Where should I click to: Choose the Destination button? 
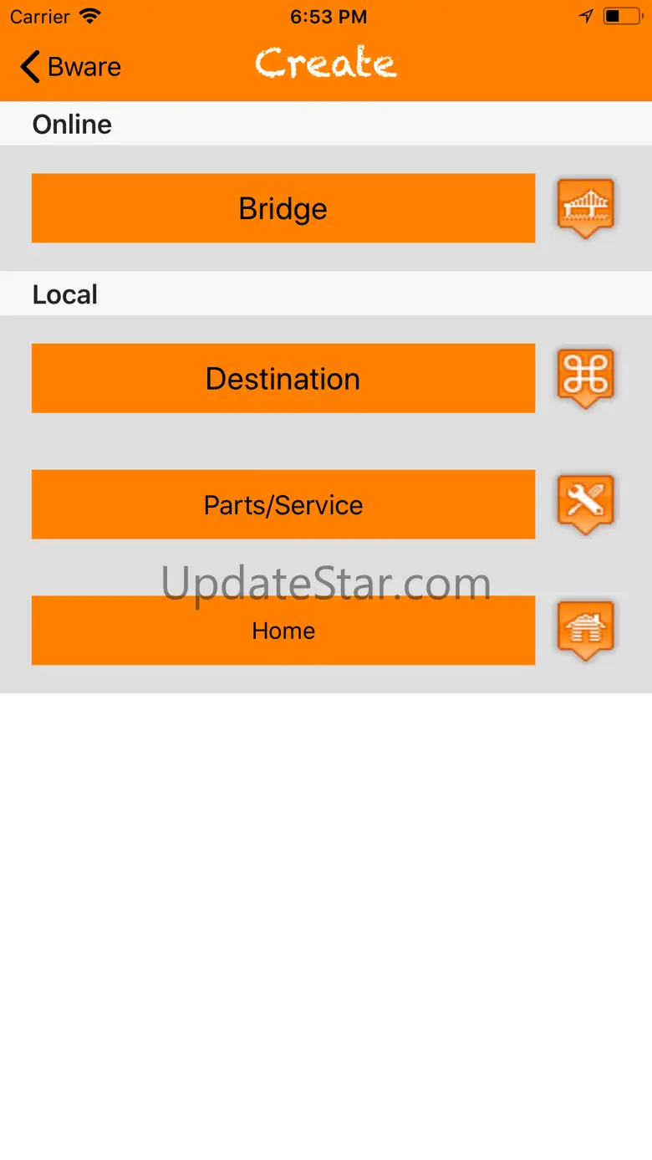pyautogui.click(x=283, y=378)
